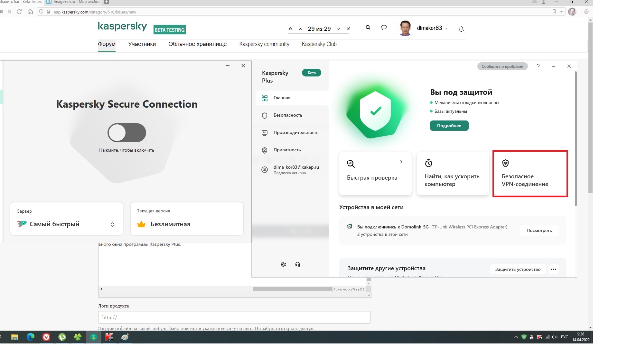Open Vivaldi from the taskbar
This screenshot has width=618, height=347.
point(46,337)
